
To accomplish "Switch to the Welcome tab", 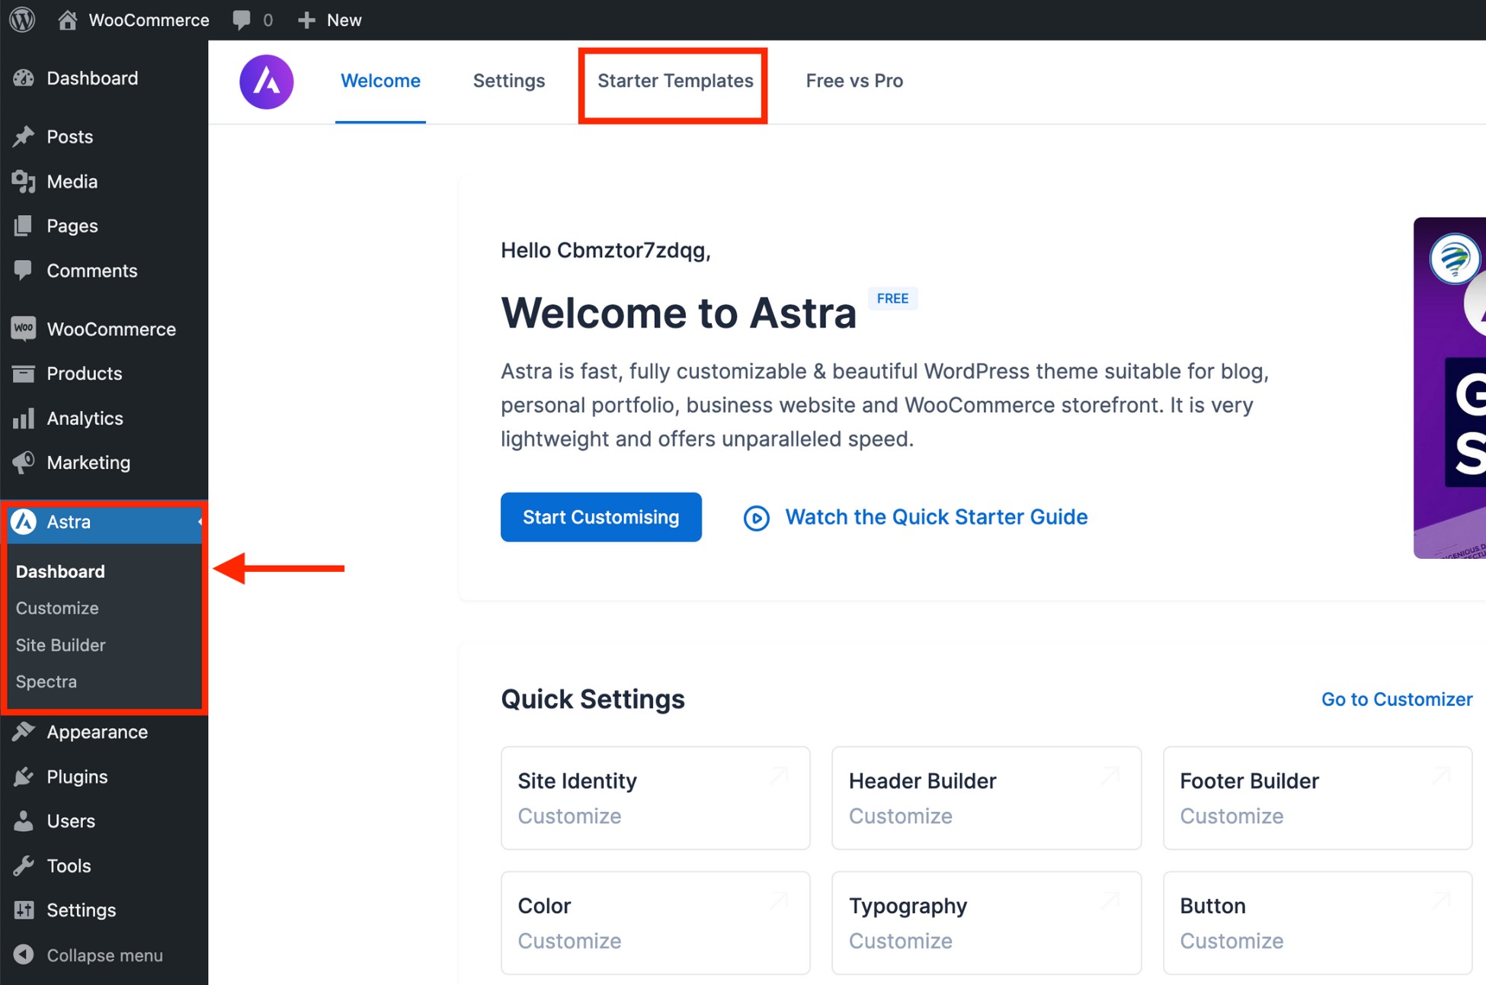I will click(x=380, y=81).
